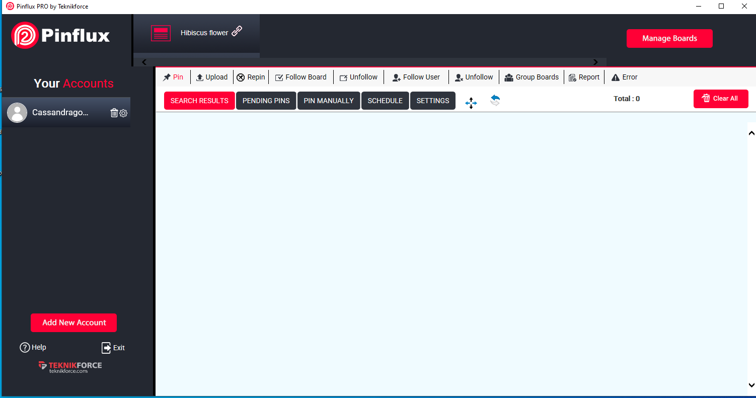This screenshot has width=756, height=398.
Task: Click the red board icon for Hibiscus flower
Action: [161, 33]
